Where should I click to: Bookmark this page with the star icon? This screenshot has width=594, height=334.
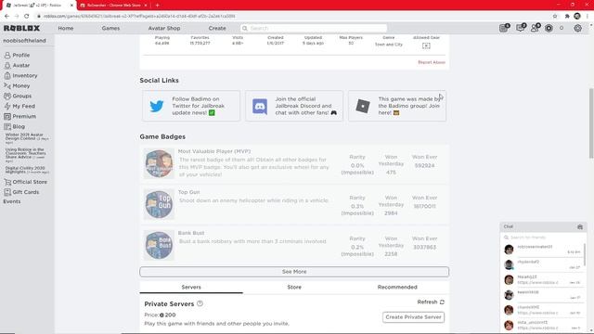coord(555,17)
